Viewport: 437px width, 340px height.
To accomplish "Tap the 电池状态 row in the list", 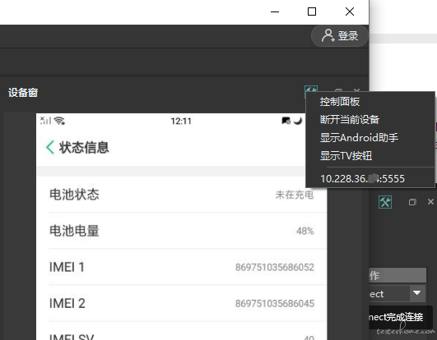I will (x=181, y=195).
